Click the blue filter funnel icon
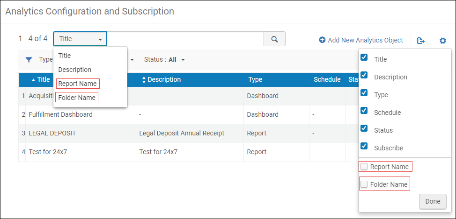This screenshot has width=456, height=219. coord(29,60)
